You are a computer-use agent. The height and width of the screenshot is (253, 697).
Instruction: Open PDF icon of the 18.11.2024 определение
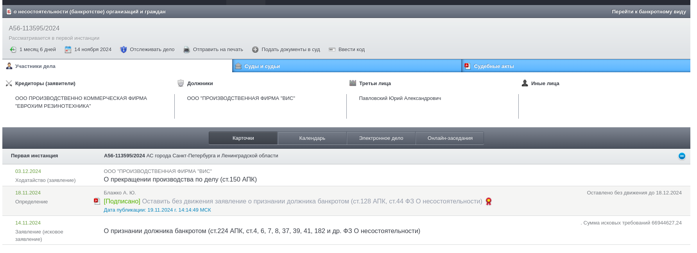point(97,201)
